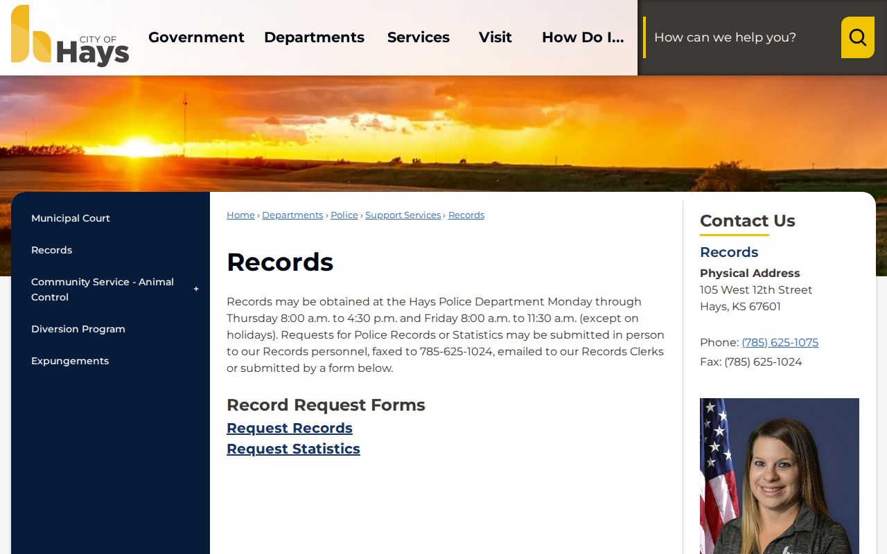Click the yellow search magnifier button
The image size is (887, 554).
click(857, 37)
